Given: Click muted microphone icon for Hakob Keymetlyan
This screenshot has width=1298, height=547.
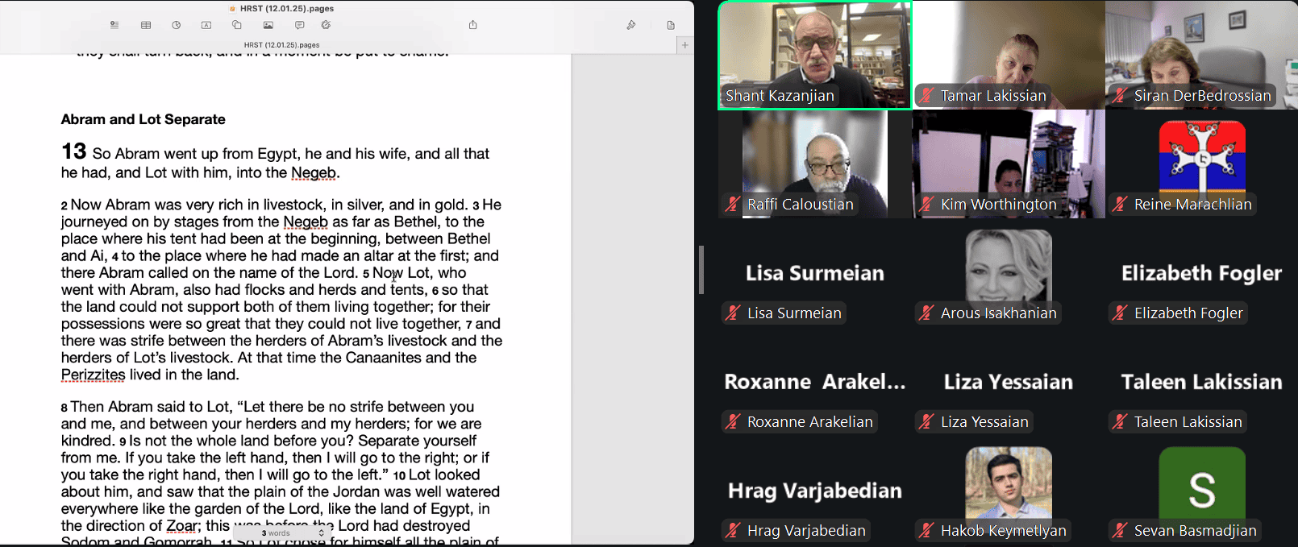Looking at the screenshot, I should [x=926, y=530].
